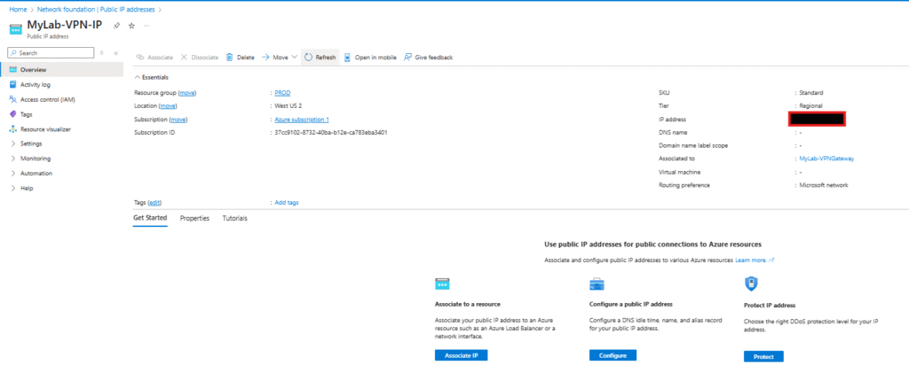The width and height of the screenshot is (909, 388).
Task: Click the Protect button
Action: 763,357
